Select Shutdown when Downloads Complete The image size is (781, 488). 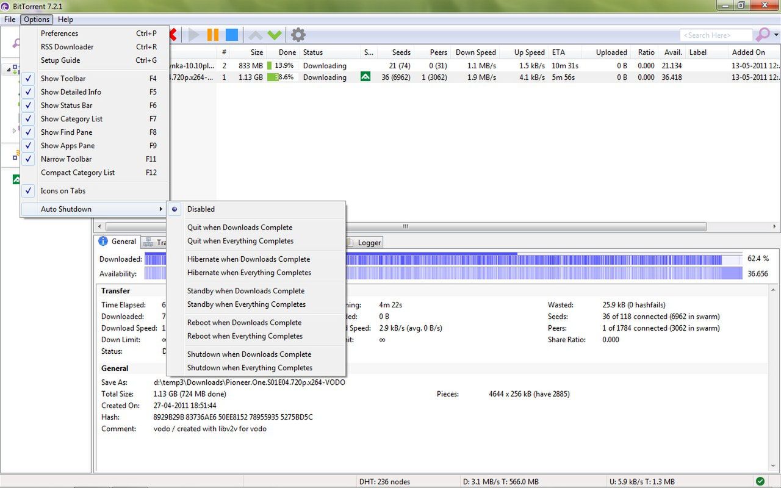click(x=256, y=354)
